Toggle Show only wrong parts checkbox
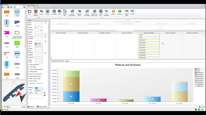 coord(28,74)
